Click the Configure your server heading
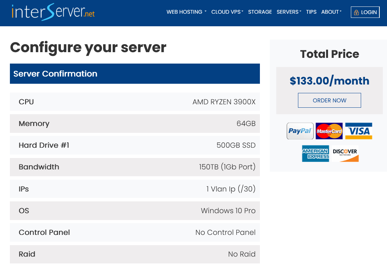This screenshot has height=268, width=387. [88, 48]
